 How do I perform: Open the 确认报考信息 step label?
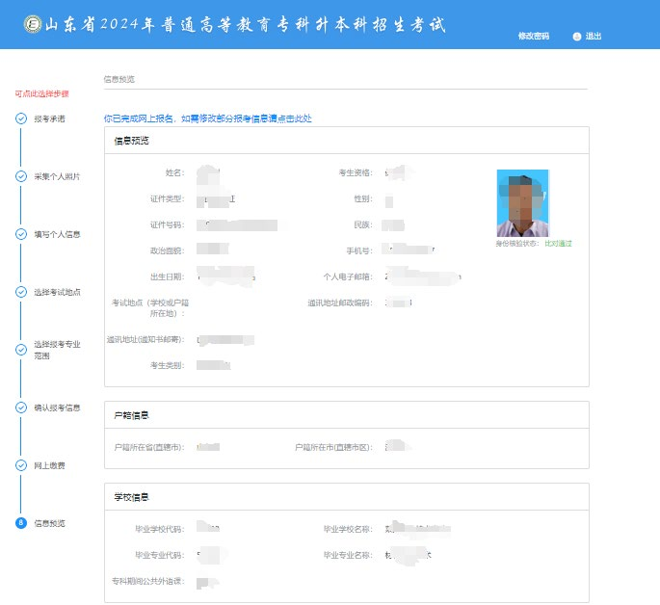click(x=57, y=408)
